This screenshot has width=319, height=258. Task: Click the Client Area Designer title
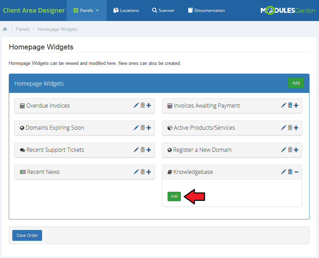pyautogui.click(x=34, y=11)
